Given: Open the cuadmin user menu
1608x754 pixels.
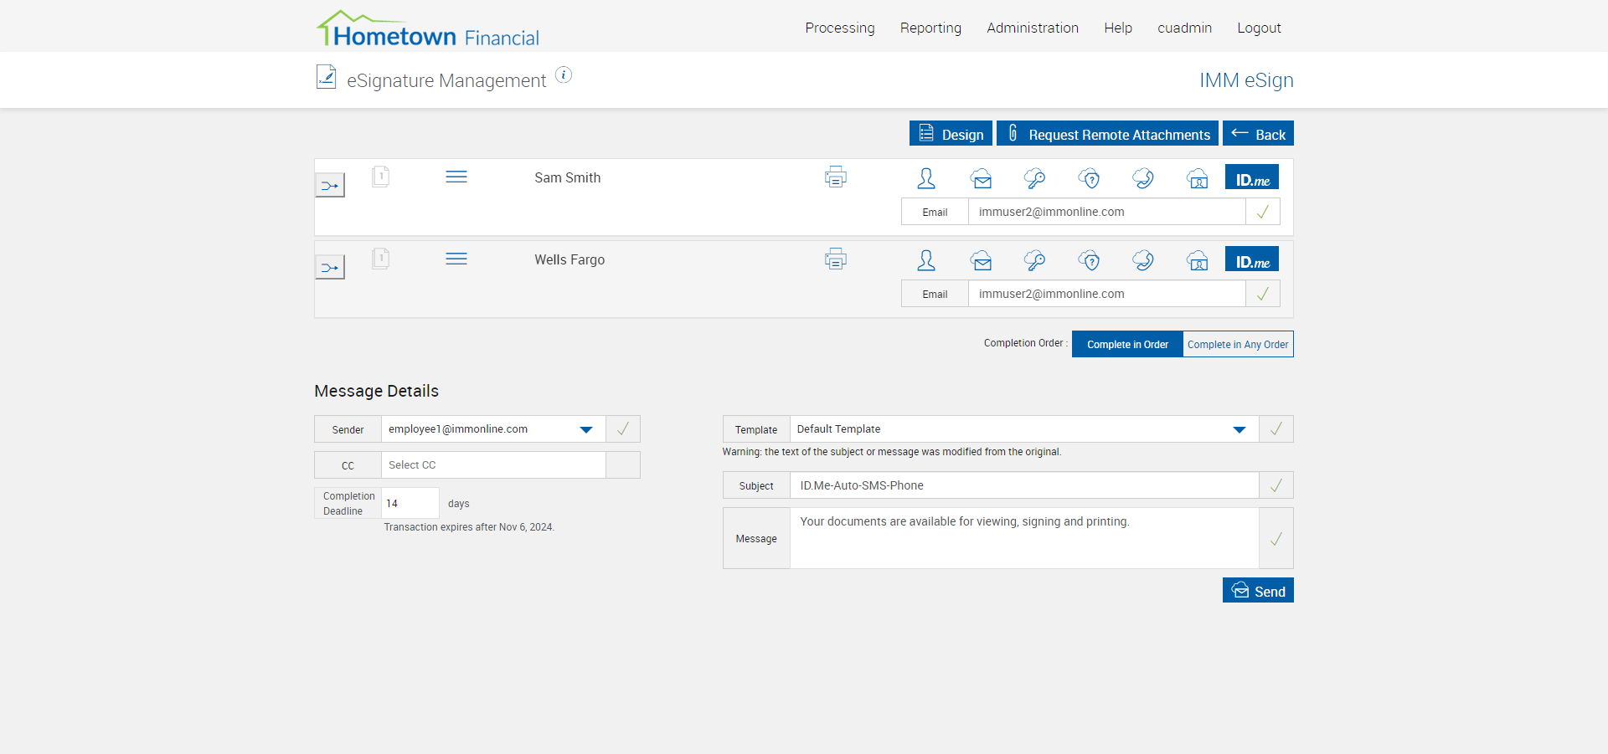Looking at the screenshot, I should coord(1184,28).
